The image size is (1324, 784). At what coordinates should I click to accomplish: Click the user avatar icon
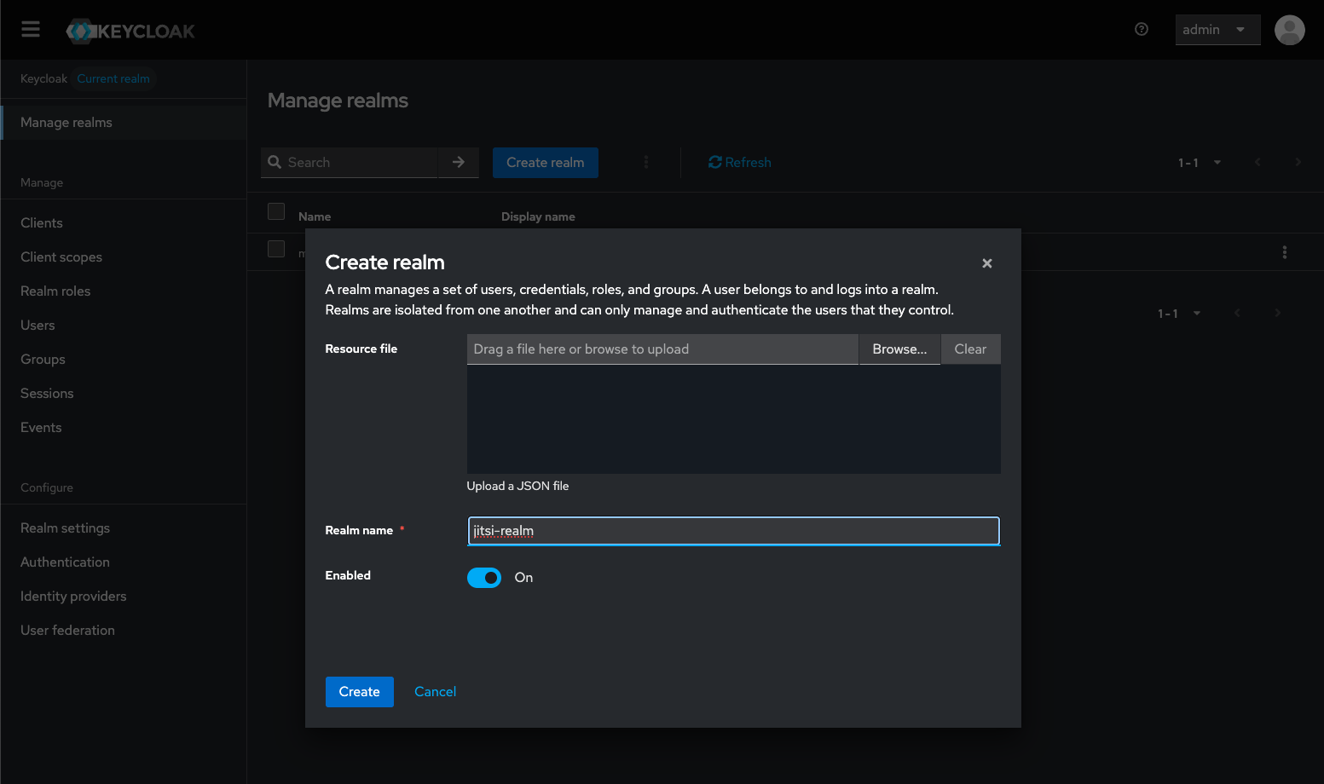pos(1289,30)
